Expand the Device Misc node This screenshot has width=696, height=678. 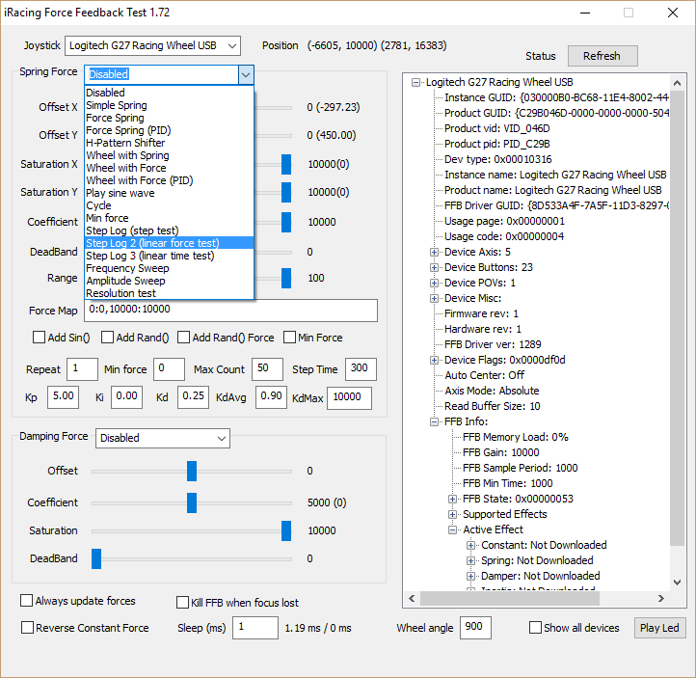[x=434, y=298]
